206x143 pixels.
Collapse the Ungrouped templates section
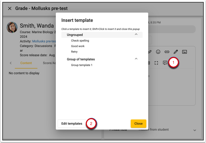tap(136, 34)
